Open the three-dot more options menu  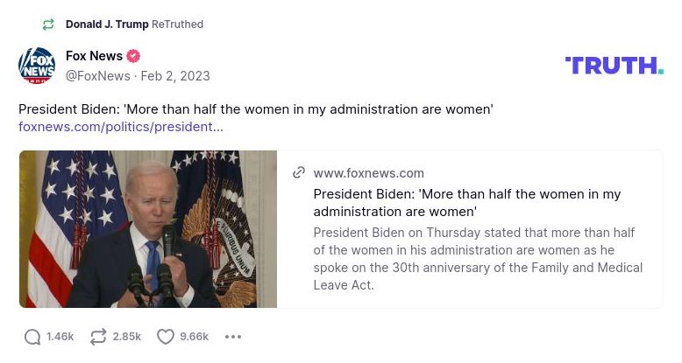pos(232,337)
